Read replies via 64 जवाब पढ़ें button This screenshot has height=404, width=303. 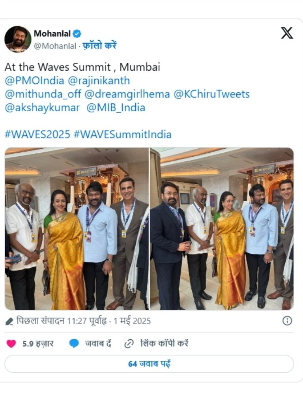[149, 364]
